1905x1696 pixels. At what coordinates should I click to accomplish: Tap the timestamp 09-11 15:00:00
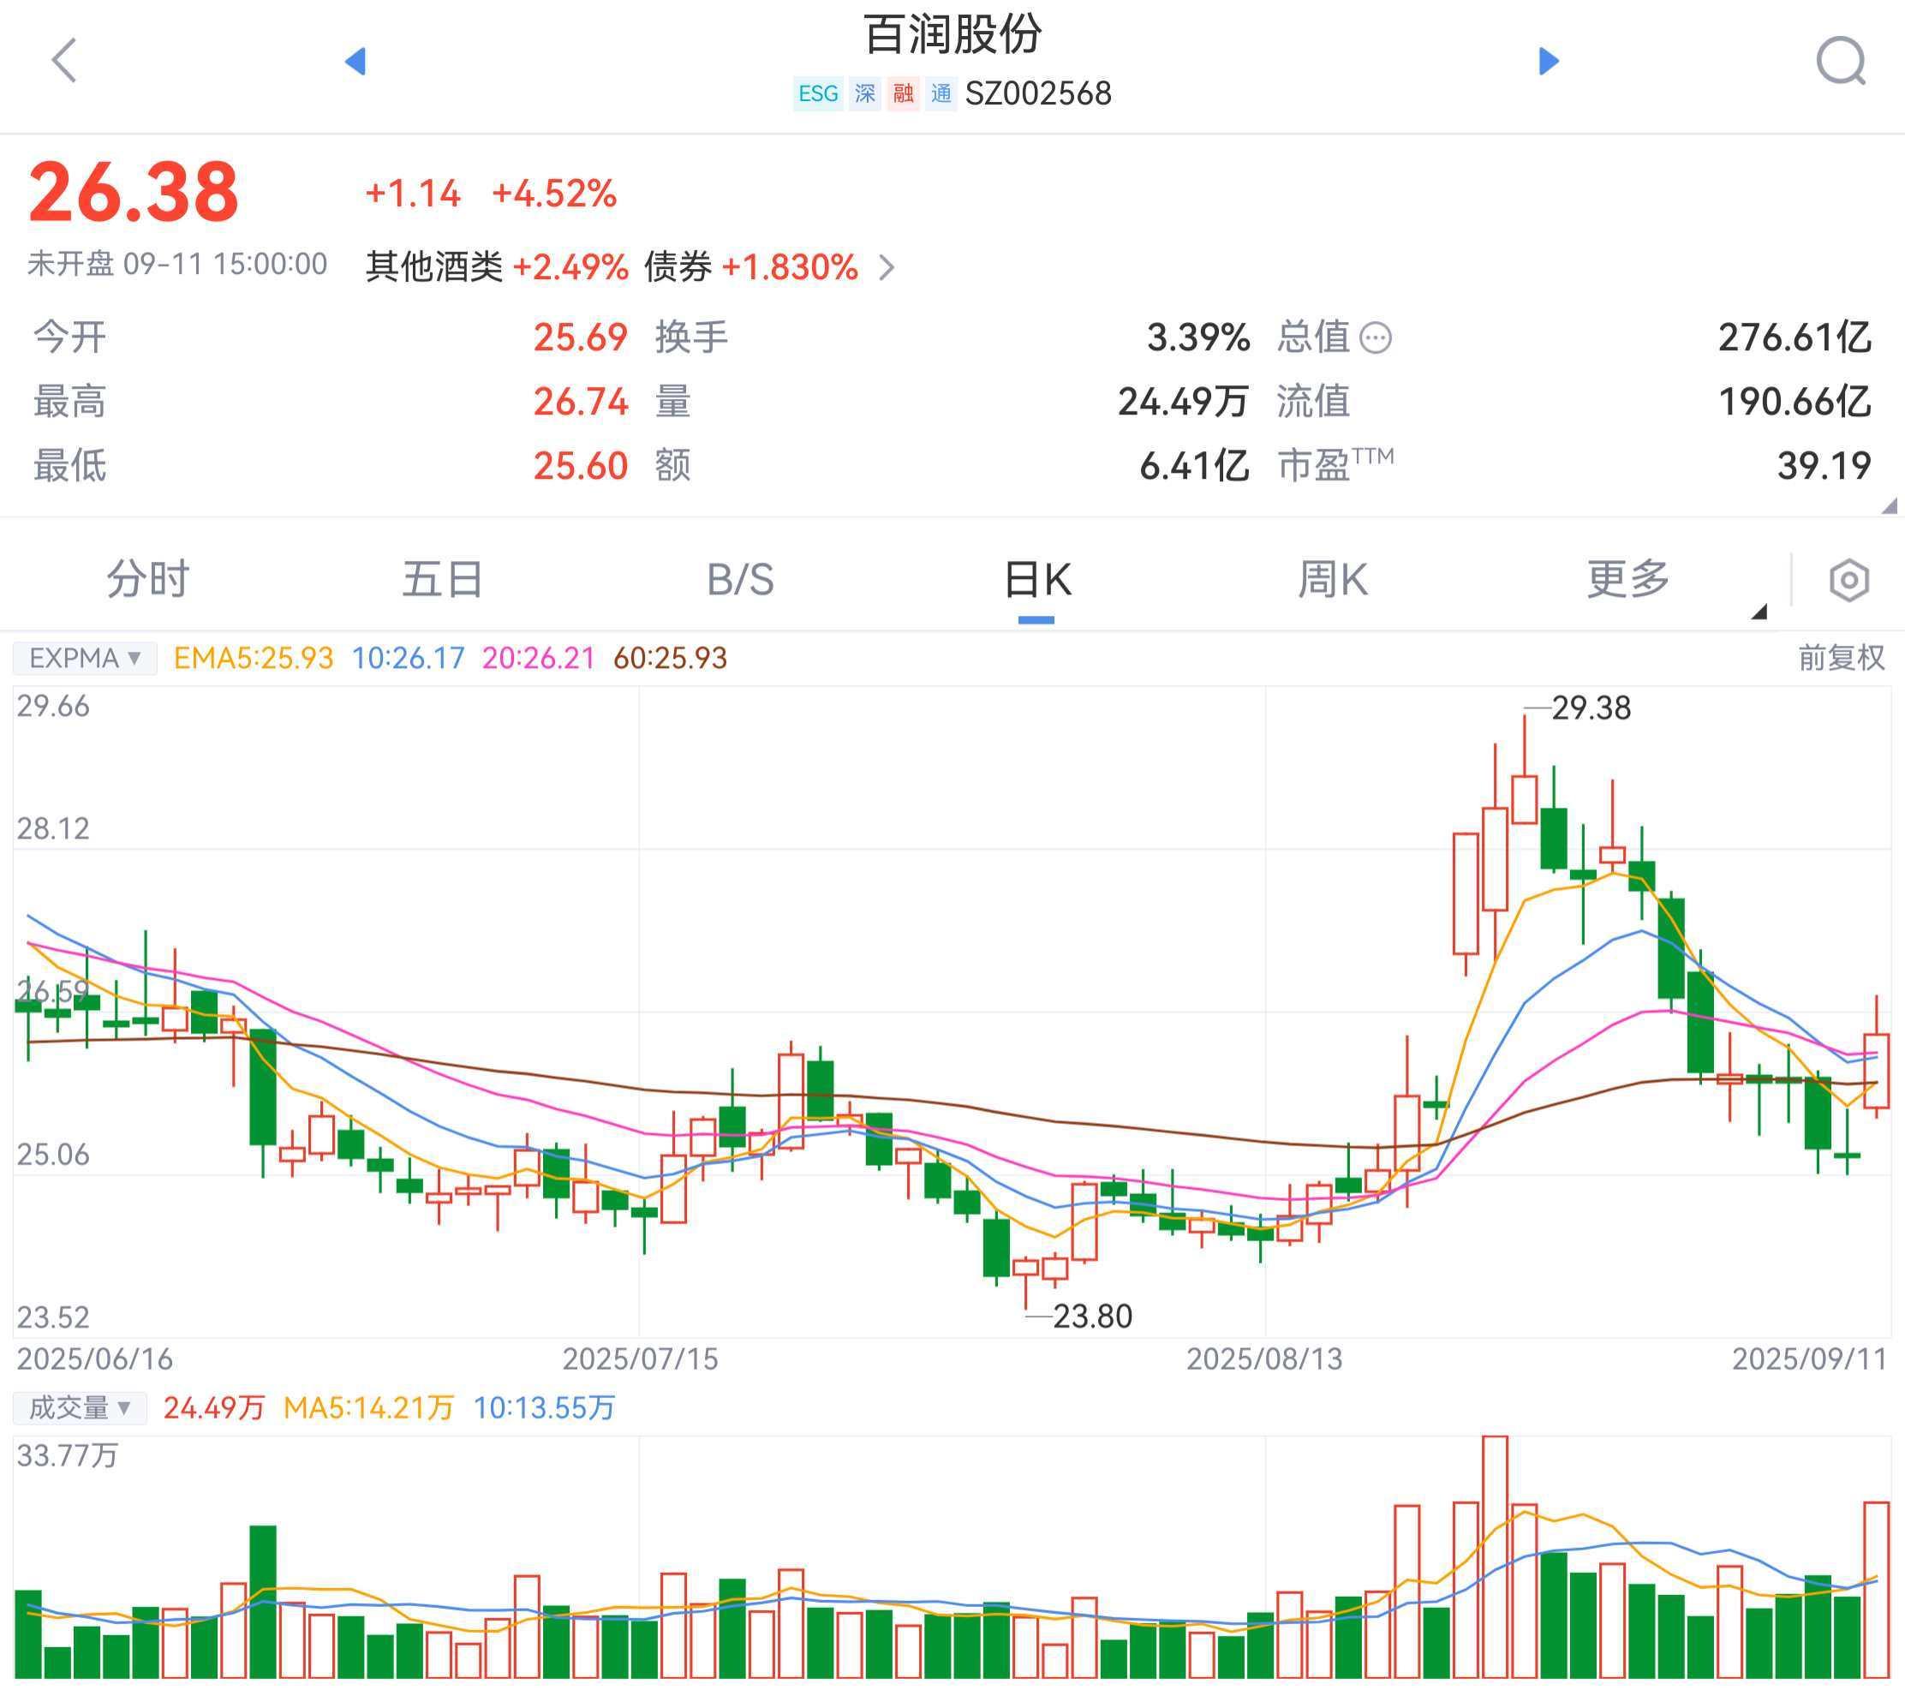(x=224, y=265)
